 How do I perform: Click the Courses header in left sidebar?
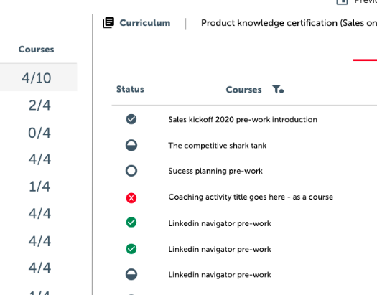click(x=37, y=50)
